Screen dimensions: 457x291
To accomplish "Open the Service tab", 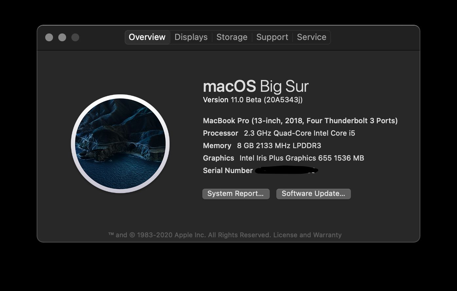I will 311,37.
